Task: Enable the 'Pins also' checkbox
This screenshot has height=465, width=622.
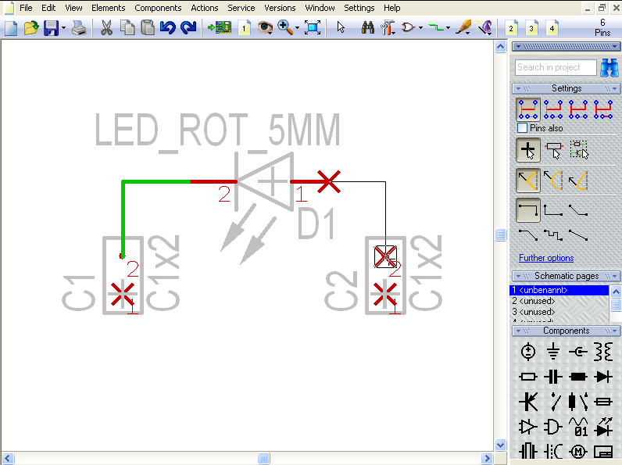Action: click(x=523, y=128)
